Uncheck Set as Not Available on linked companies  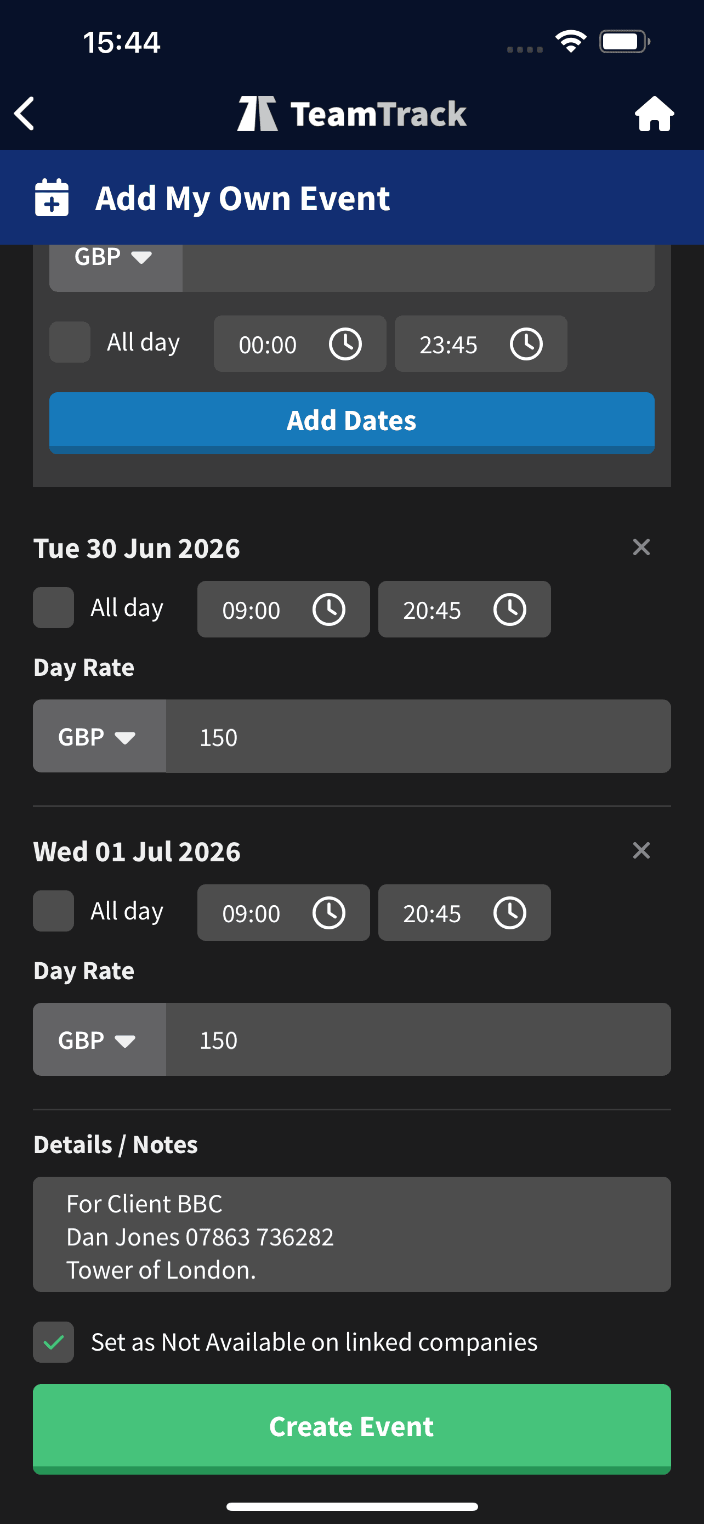54,1342
